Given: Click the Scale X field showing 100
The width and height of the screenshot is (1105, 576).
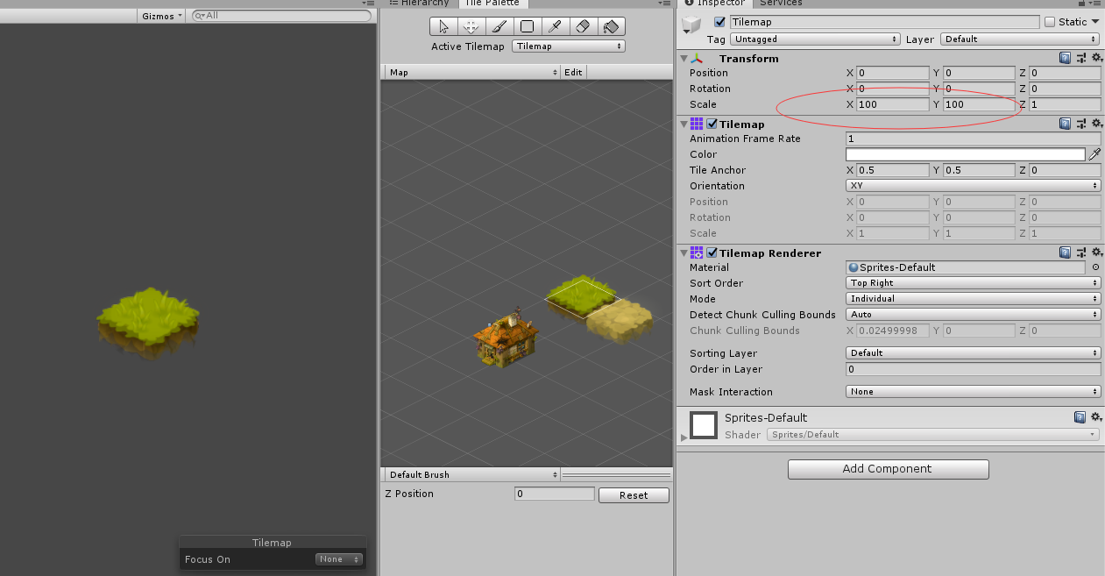Looking at the screenshot, I should coord(893,104).
